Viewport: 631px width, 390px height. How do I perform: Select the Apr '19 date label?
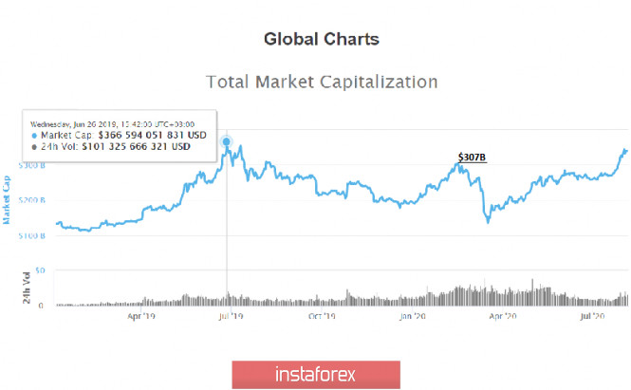[x=141, y=317]
